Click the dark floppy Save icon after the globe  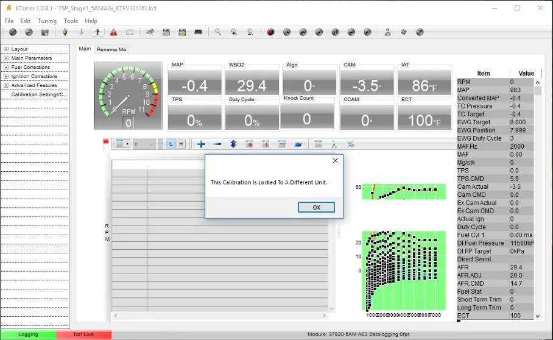45,32
